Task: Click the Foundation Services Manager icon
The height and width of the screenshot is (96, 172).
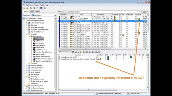Action: pyautogui.click(x=29, y=30)
